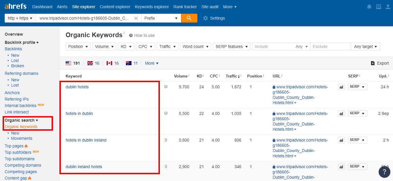
Task: Open Overview in sidebar
Action: coord(14,34)
